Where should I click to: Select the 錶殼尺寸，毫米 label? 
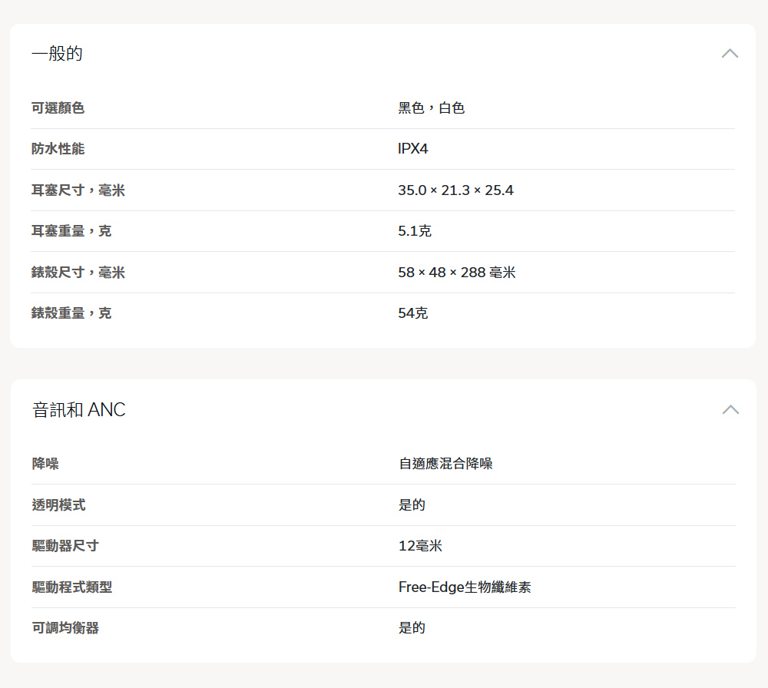click(x=78, y=273)
